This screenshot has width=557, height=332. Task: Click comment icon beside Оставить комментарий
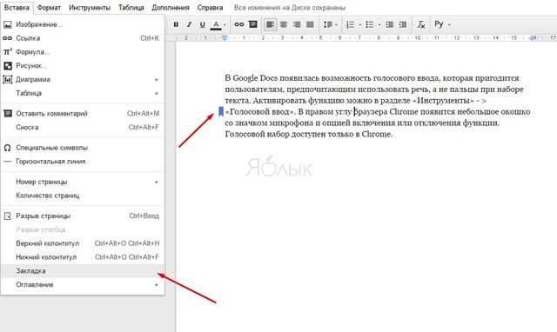point(8,114)
